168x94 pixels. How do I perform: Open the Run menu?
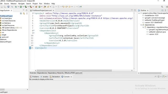tap(41, 3)
